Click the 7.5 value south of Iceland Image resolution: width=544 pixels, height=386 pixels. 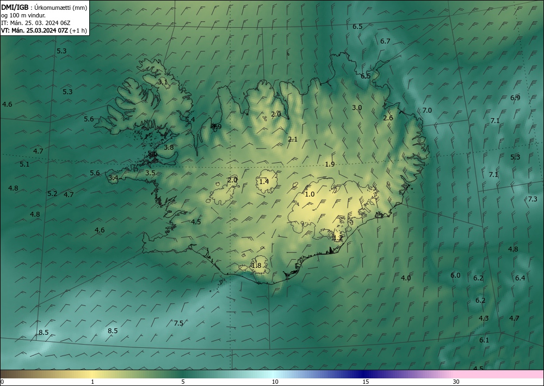[178, 323]
